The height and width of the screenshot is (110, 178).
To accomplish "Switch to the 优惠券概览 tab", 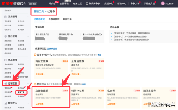I will coord(39,19).
